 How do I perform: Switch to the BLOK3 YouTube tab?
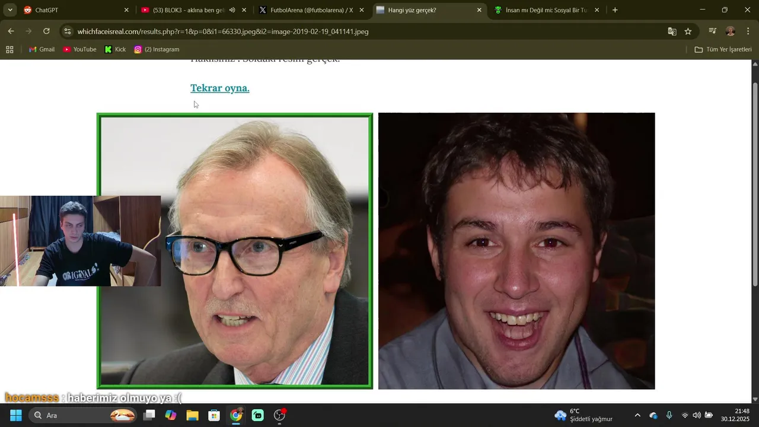189,10
